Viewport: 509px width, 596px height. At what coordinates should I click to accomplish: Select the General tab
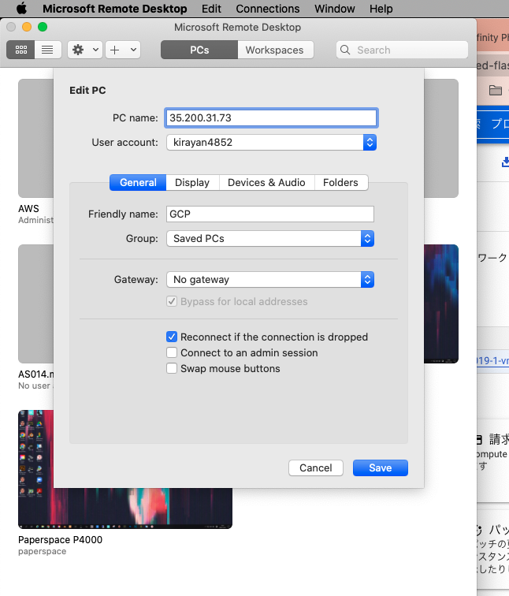(138, 182)
